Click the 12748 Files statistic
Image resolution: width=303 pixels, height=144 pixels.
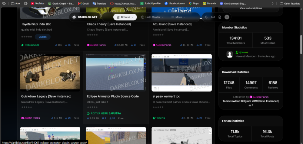229,85
